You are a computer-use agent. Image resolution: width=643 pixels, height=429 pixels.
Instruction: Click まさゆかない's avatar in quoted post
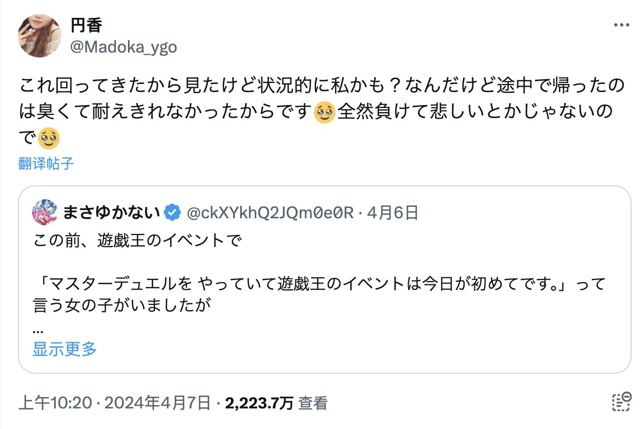pyautogui.click(x=45, y=212)
